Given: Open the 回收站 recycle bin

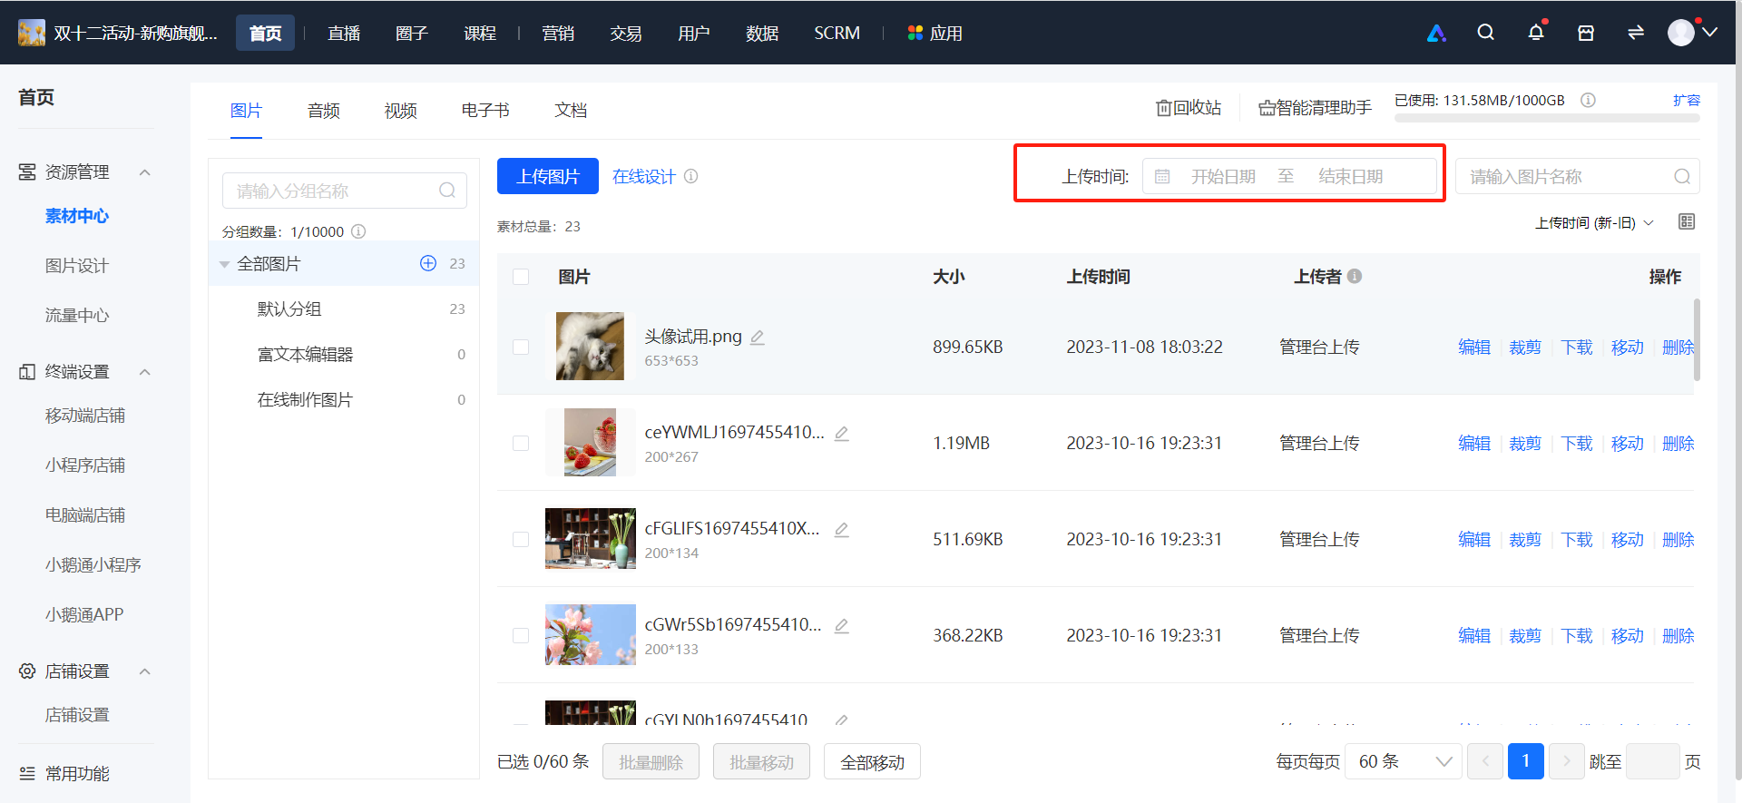Looking at the screenshot, I should click(x=1189, y=108).
